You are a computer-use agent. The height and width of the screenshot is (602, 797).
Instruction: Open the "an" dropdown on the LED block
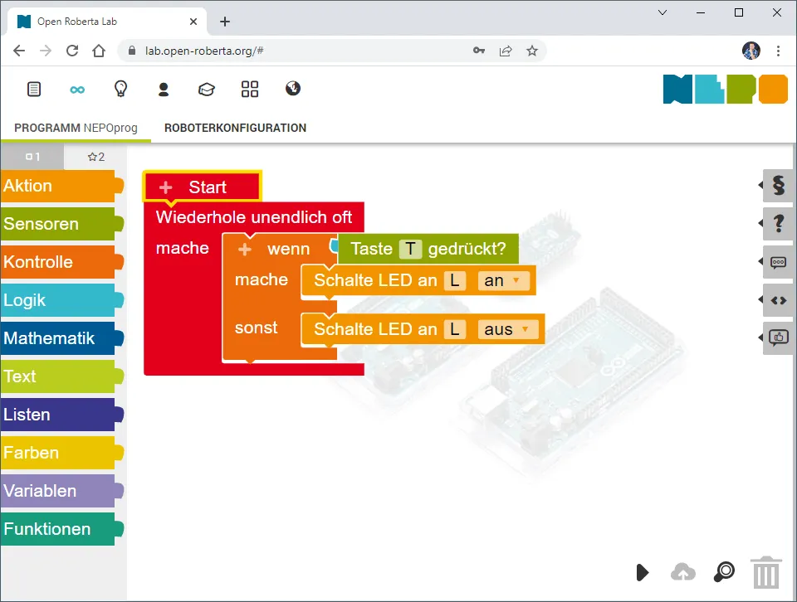[504, 280]
